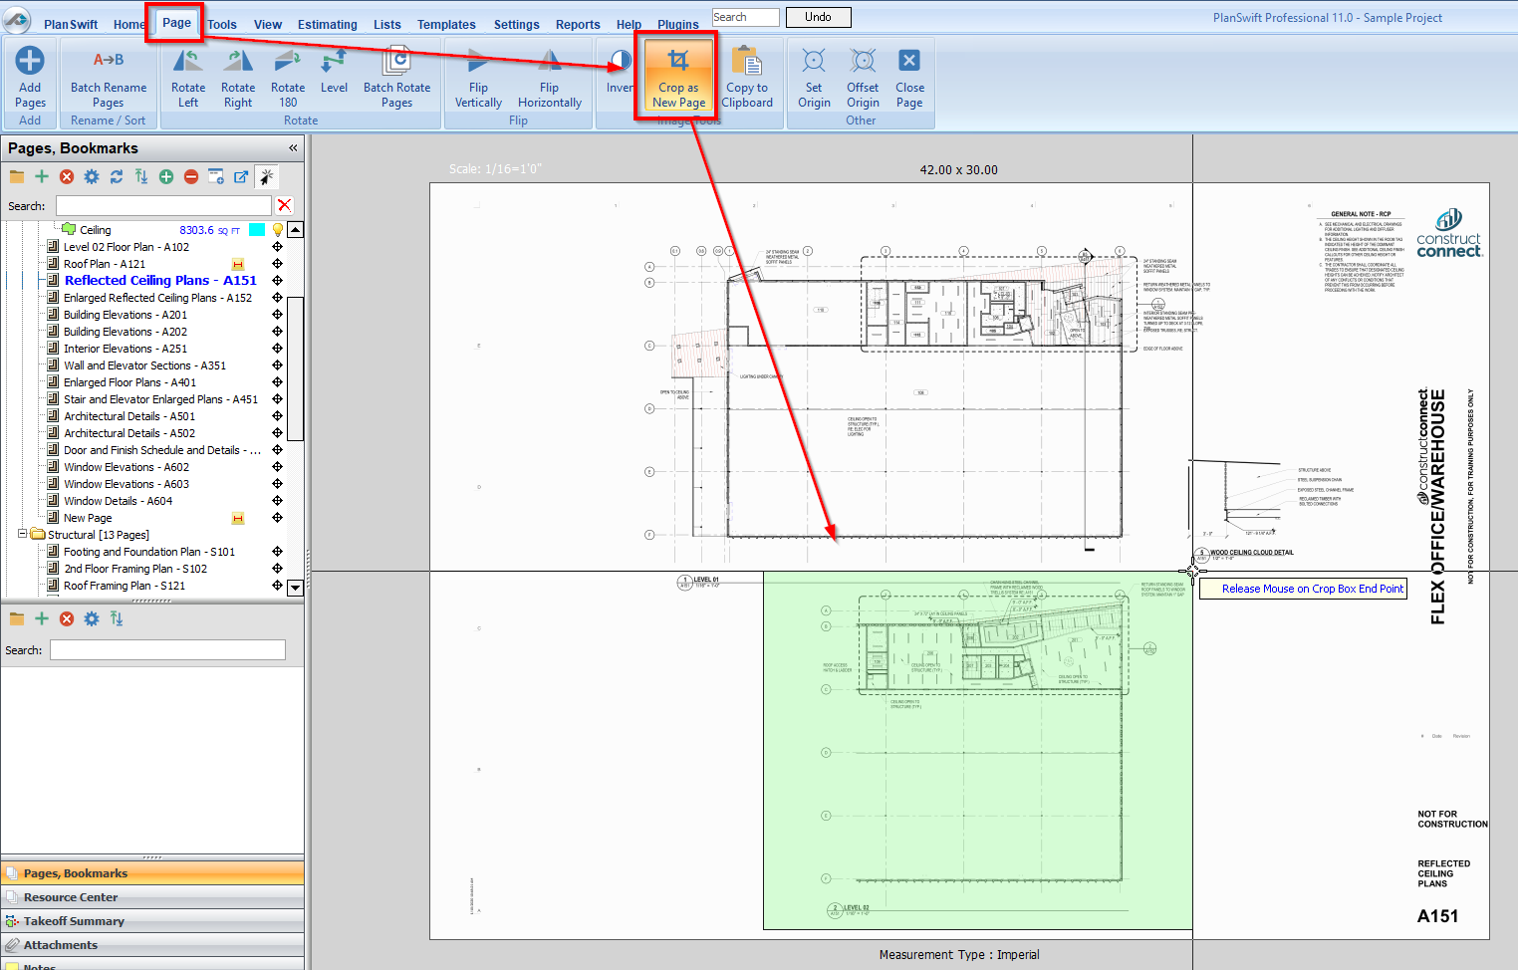Toggle the click-cursor button in Pages toolbar
Viewport: 1518px width, 970px height.
[x=267, y=176]
